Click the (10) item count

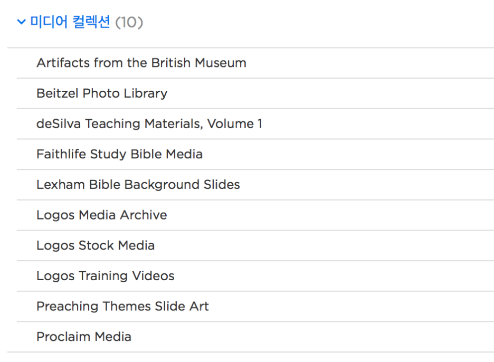129,23
